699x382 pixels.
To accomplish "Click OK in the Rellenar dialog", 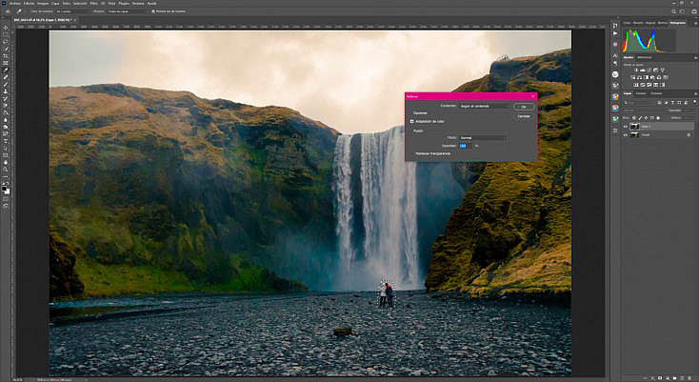I will pyautogui.click(x=524, y=107).
